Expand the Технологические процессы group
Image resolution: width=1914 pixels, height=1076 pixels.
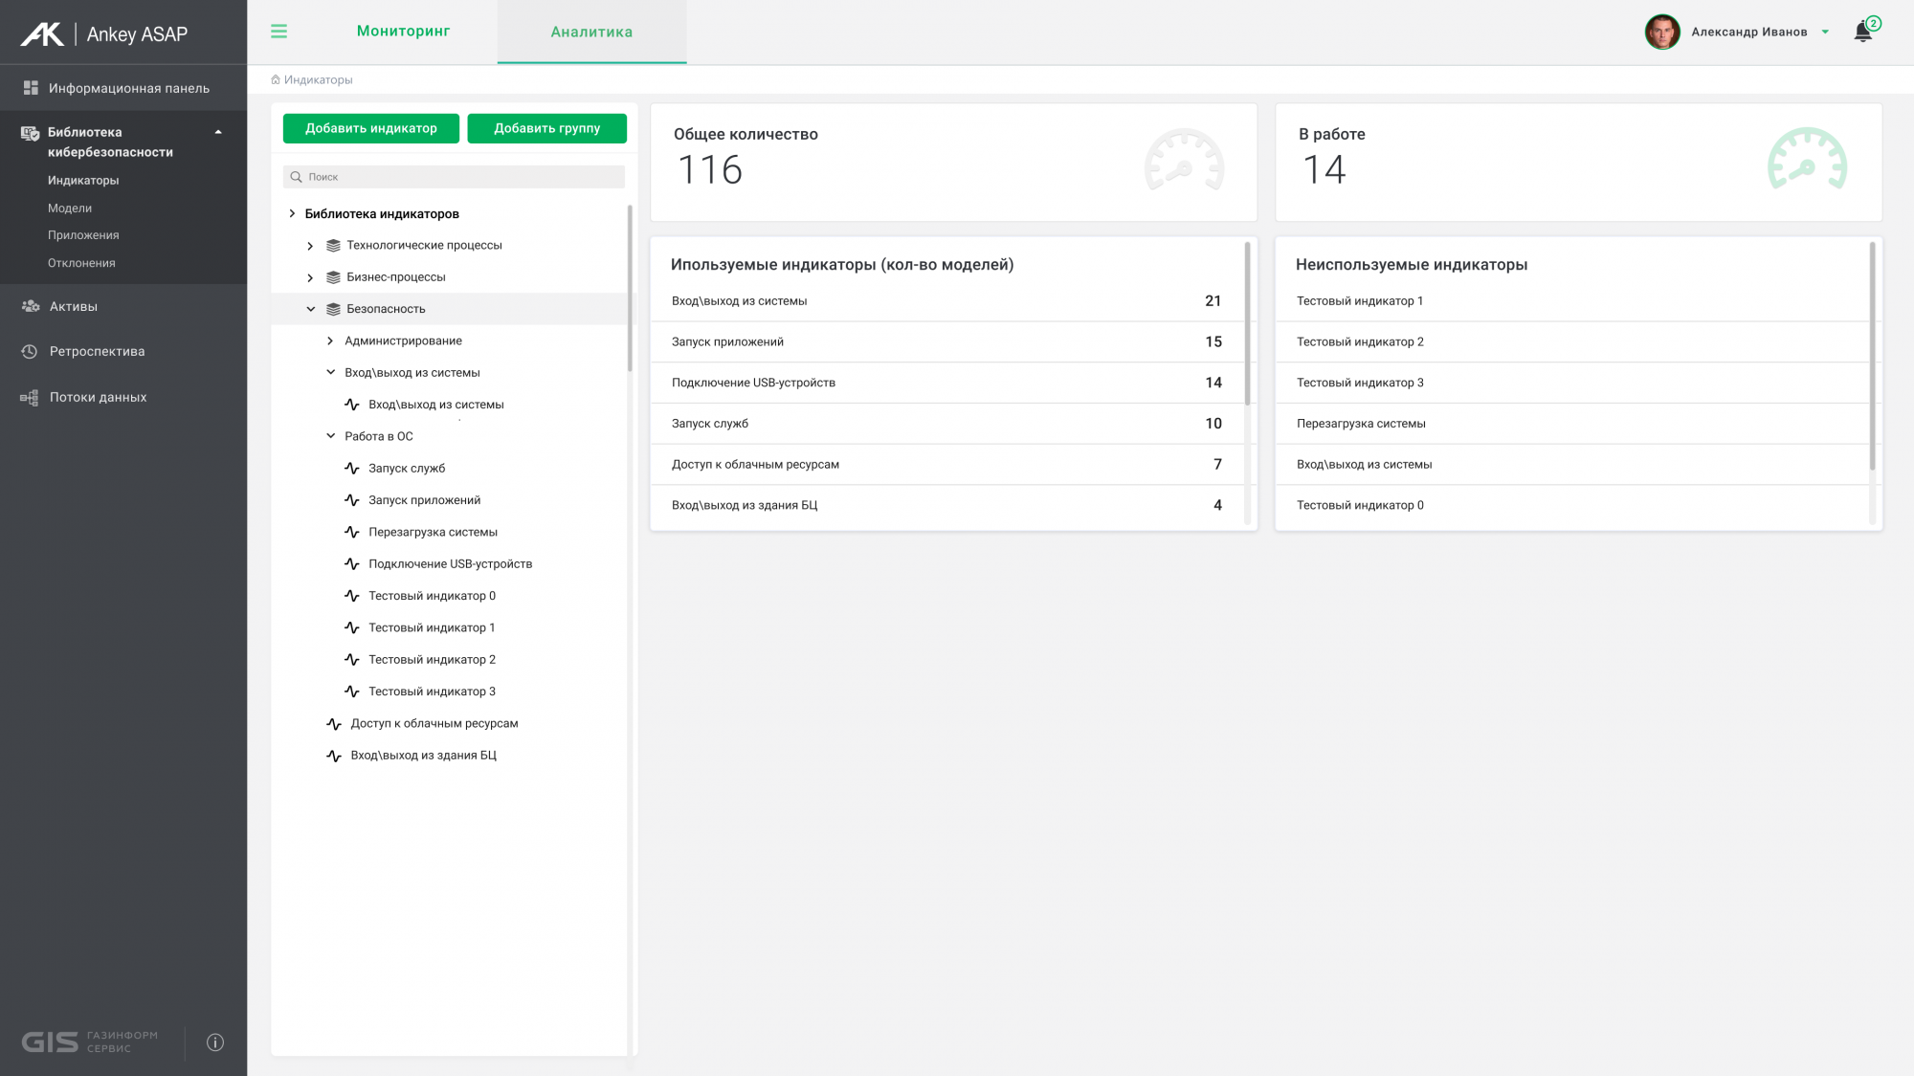tap(310, 246)
